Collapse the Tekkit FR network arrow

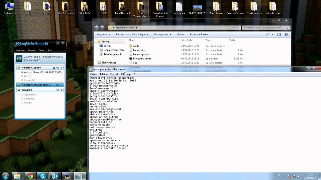click(x=61, y=90)
